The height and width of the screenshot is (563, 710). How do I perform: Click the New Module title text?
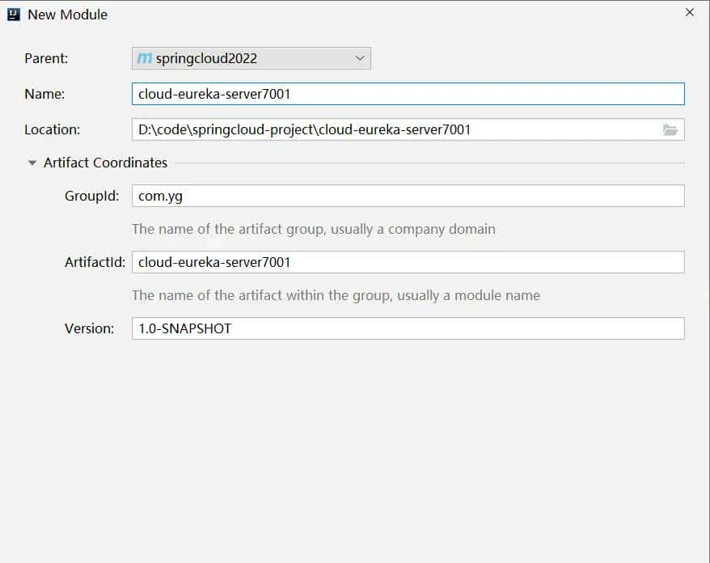click(66, 14)
